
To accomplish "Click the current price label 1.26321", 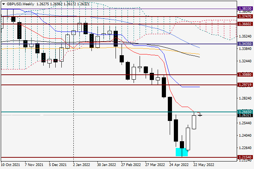I will 245,115.
